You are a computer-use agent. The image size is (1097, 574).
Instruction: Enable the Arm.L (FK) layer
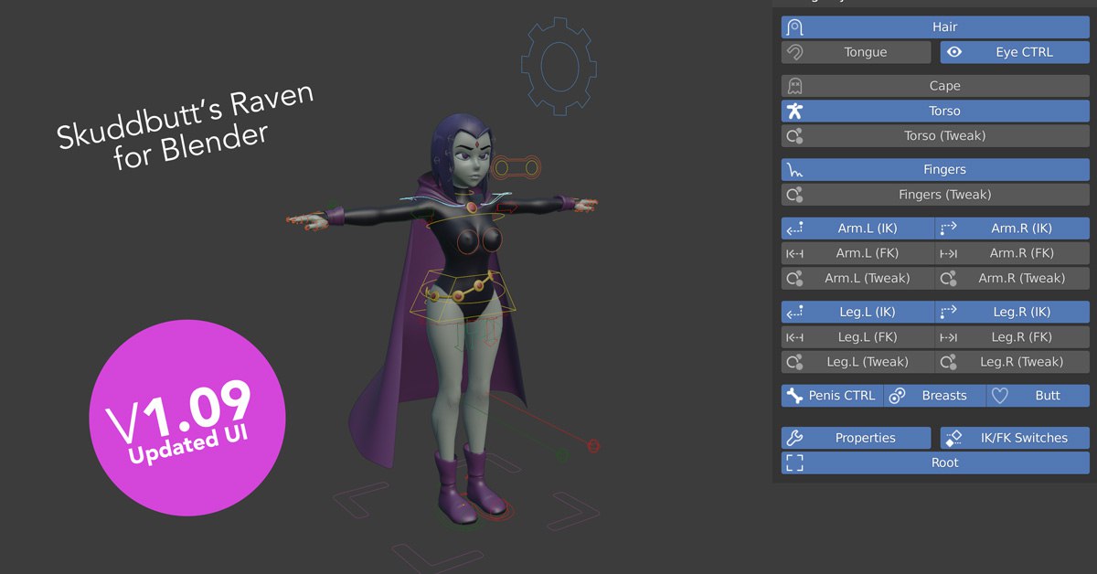click(858, 252)
